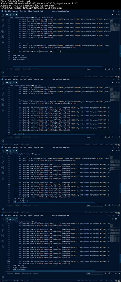Open Source Control icon in fourth frame
This screenshot has width=121, height=282.
[x=3, y=230]
